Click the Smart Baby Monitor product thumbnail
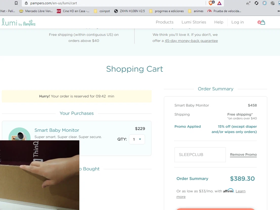The height and width of the screenshot is (210, 280). tap(19, 134)
